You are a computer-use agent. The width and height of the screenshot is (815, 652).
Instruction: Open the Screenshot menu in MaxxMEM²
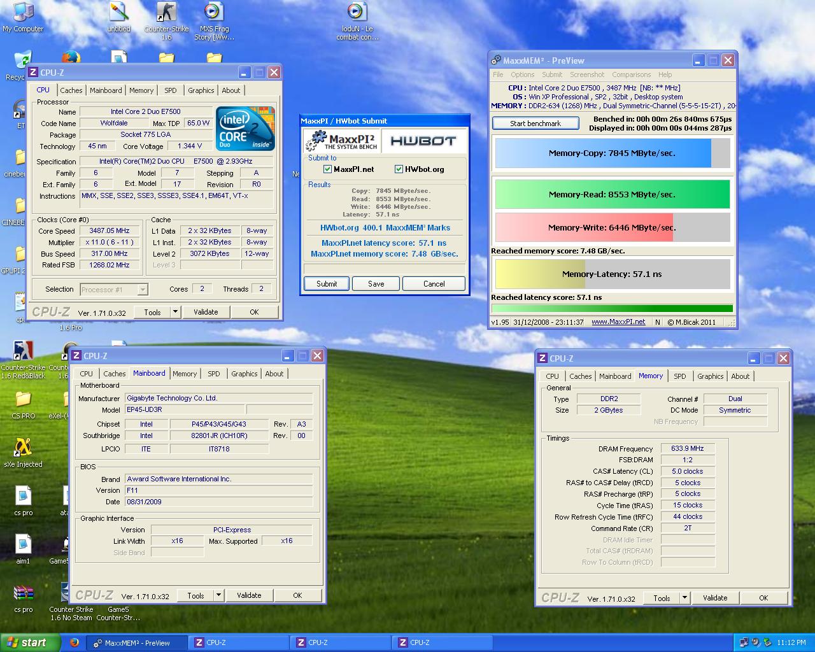[587, 74]
